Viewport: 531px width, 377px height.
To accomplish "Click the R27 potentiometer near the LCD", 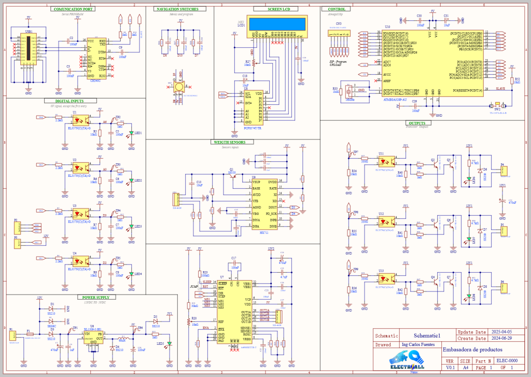I will [x=255, y=63].
